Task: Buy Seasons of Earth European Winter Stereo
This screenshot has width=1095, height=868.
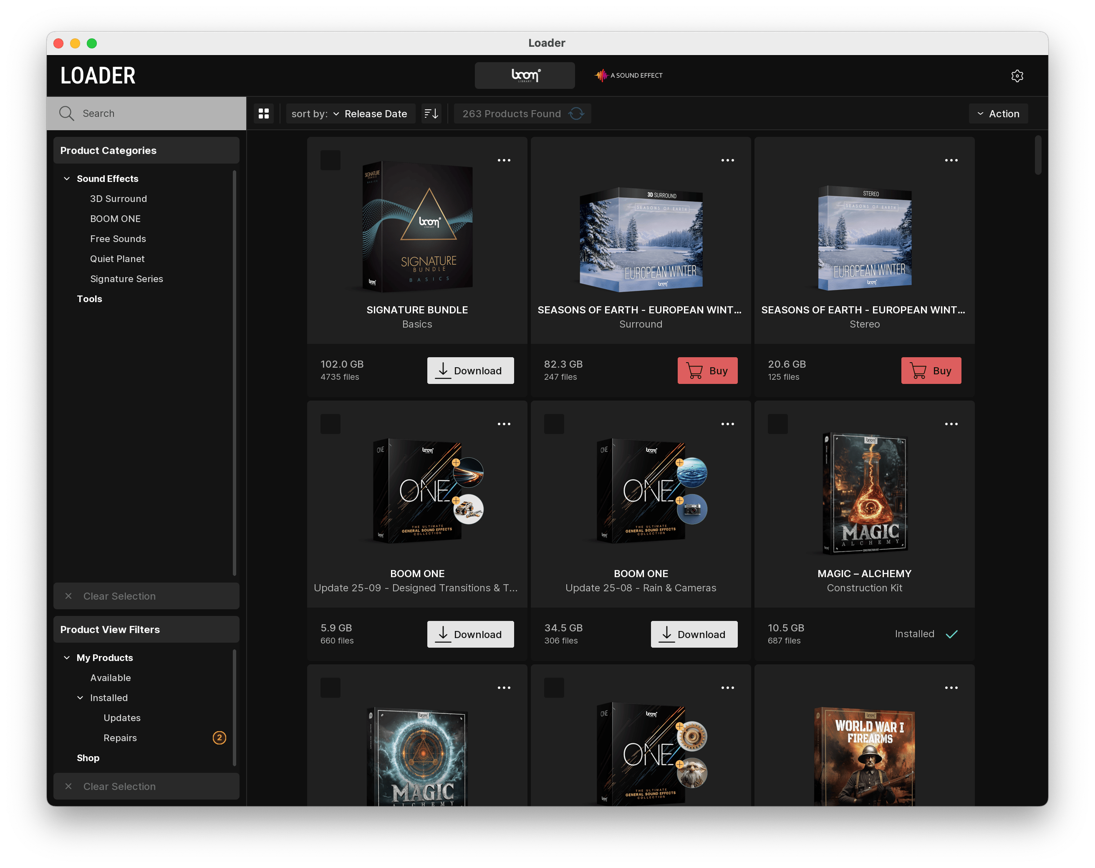Action: click(931, 370)
